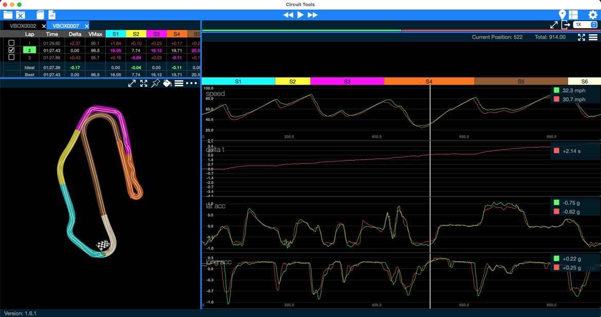Switch to the VBOX0002 tab

click(23, 26)
